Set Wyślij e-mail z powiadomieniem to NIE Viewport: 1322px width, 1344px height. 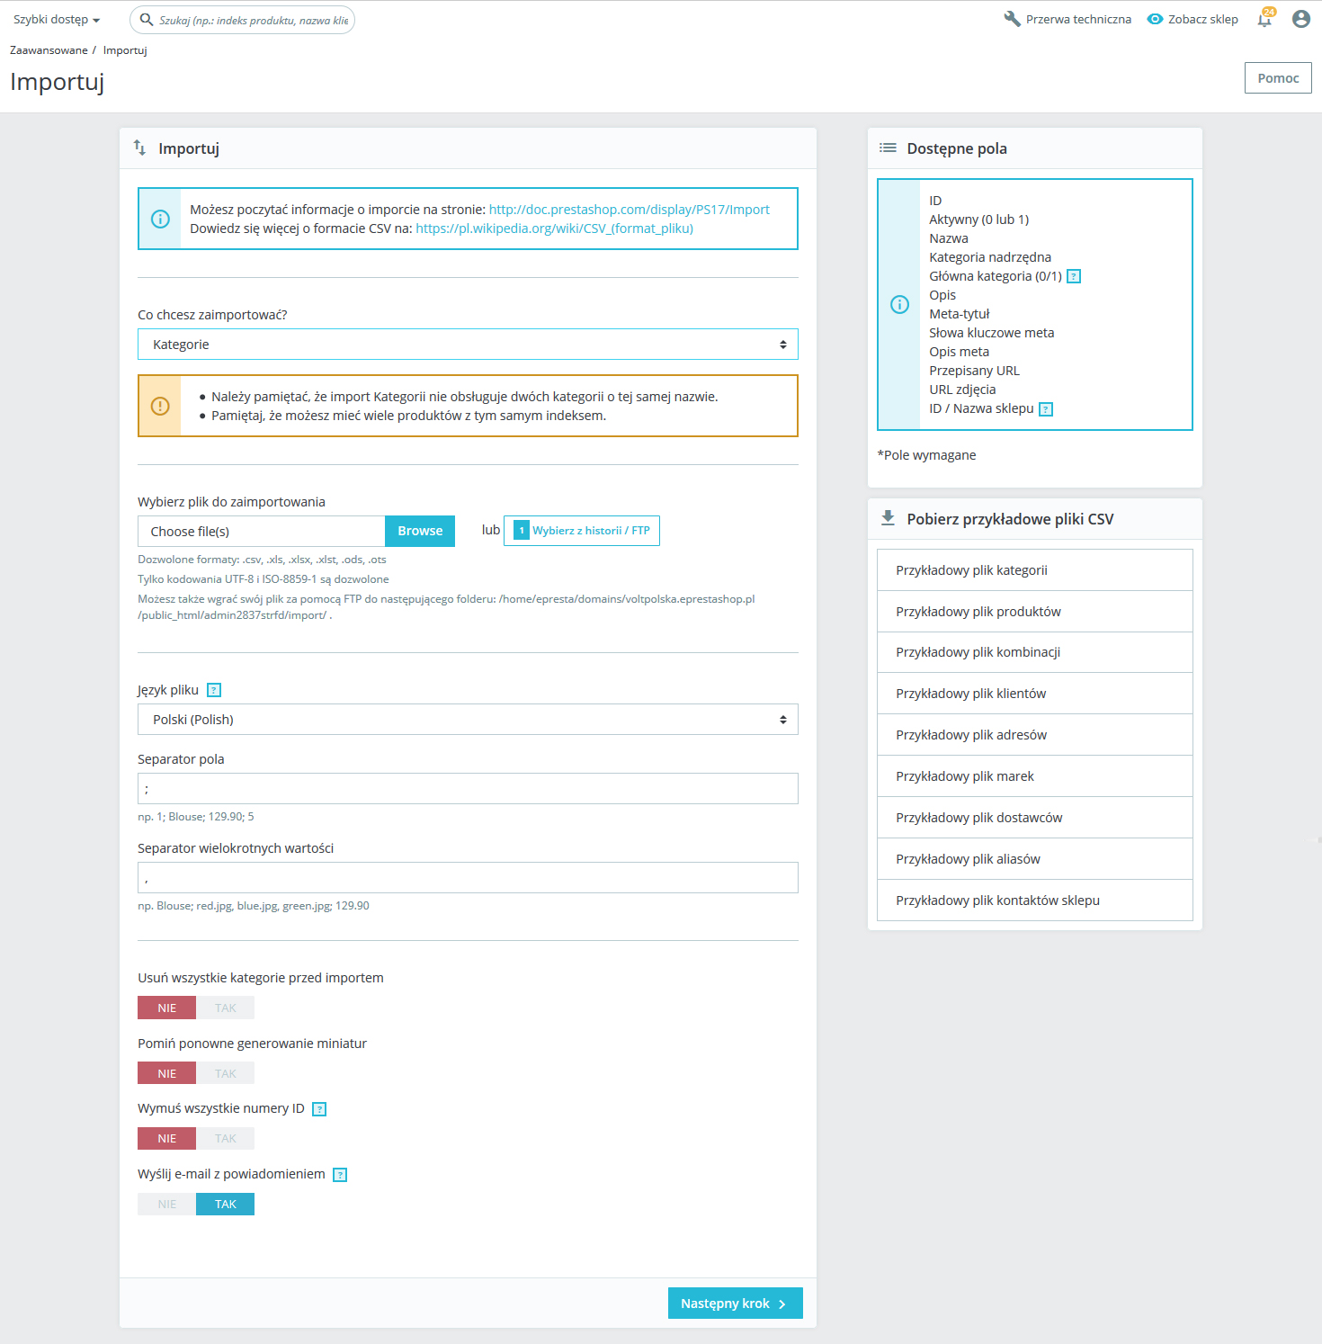tap(167, 1204)
